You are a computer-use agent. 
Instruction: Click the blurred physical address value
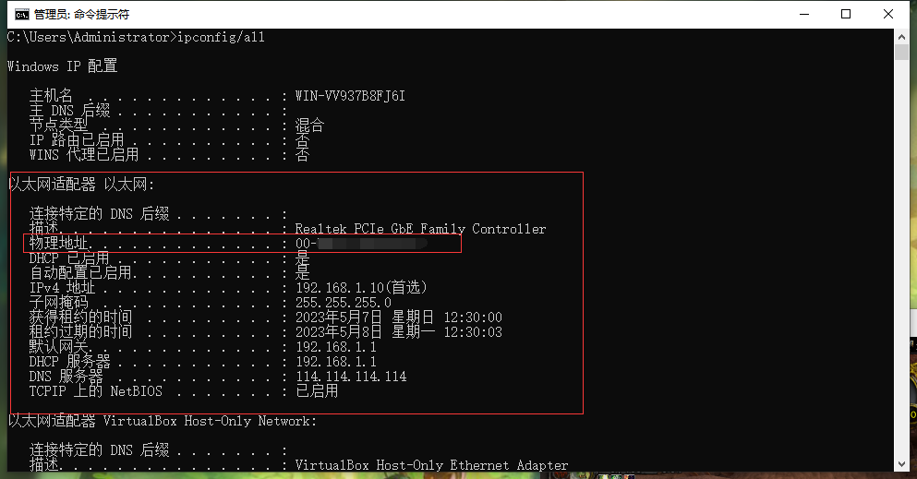coord(361,244)
